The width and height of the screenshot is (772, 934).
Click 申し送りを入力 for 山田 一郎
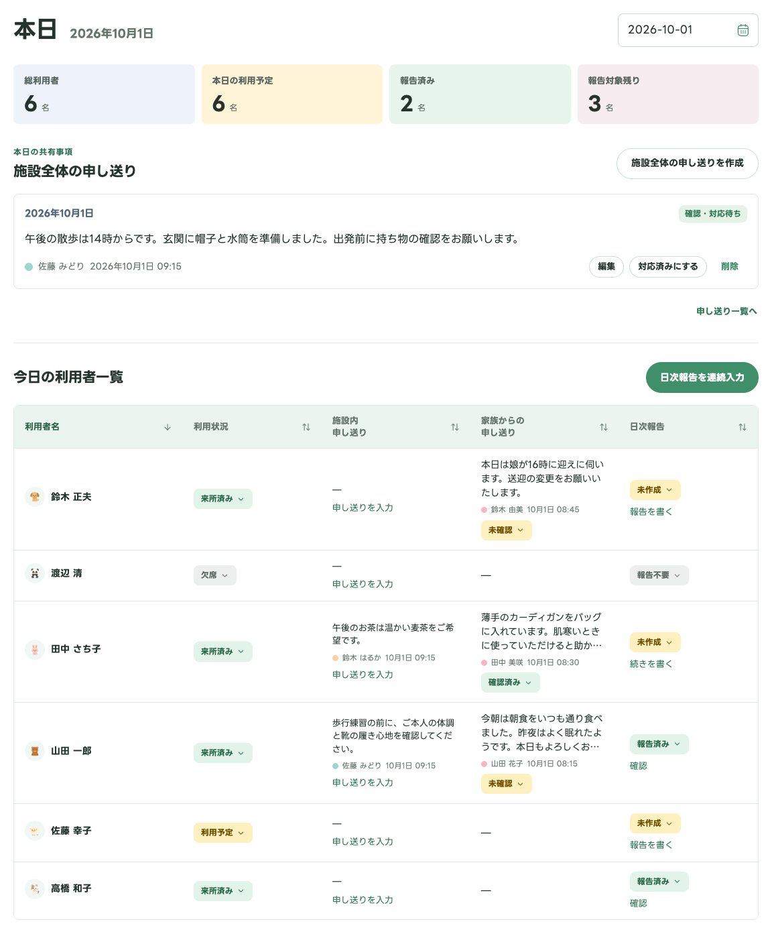[x=363, y=783]
